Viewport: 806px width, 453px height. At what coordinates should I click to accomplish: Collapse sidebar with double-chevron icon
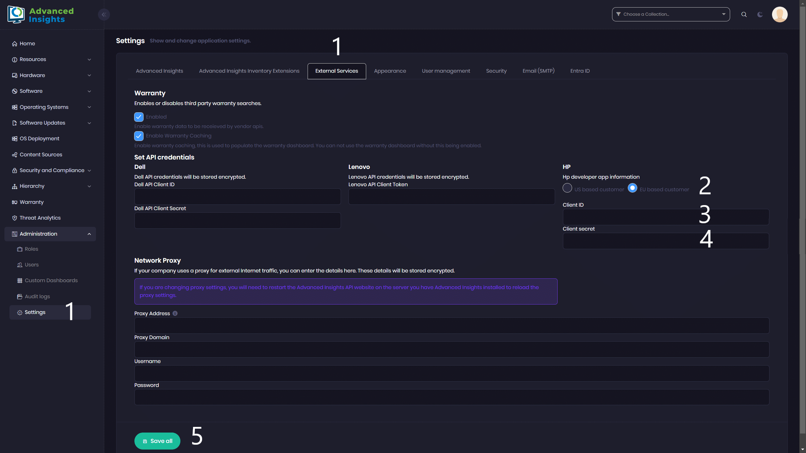tap(104, 14)
